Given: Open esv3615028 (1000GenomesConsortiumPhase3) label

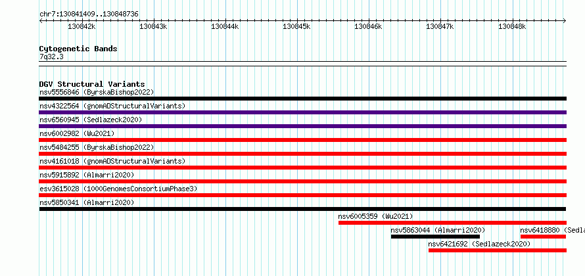Looking at the screenshot, I should [x=118, y=189].
